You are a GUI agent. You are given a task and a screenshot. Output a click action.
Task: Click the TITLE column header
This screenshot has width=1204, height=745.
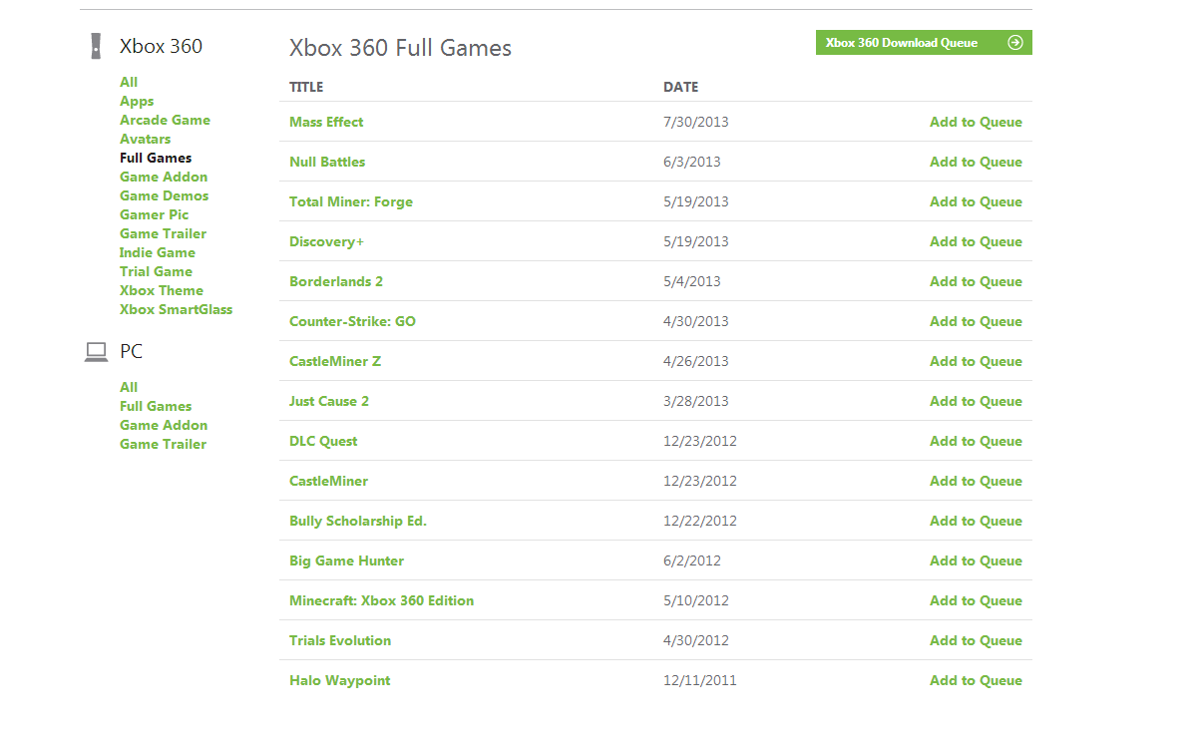(x=306, y=87)
